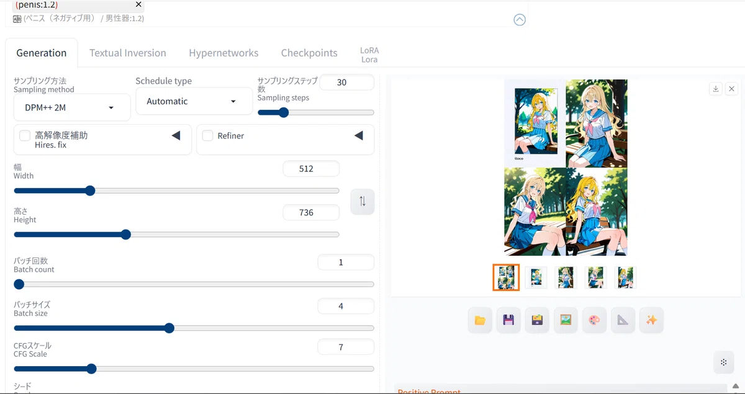The height and width of the screenshot is (394, 745).
Task: Adjust the Width slider
Action: [x=176, y=190]
